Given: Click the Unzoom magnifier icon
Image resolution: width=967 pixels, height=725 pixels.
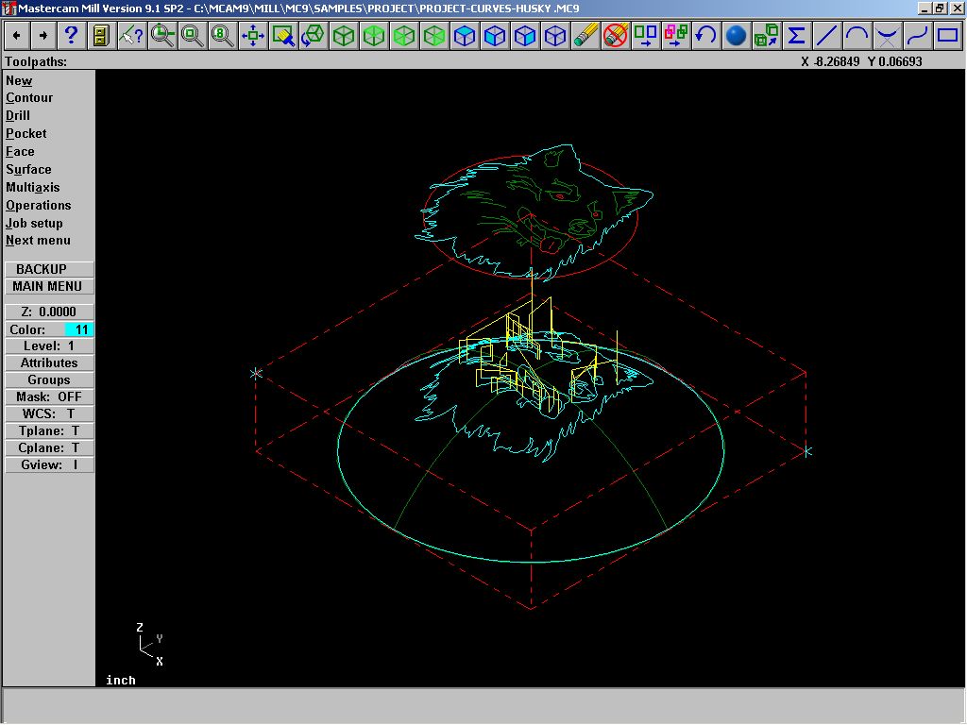Looking at the screenshot, I should pos(193,36).
